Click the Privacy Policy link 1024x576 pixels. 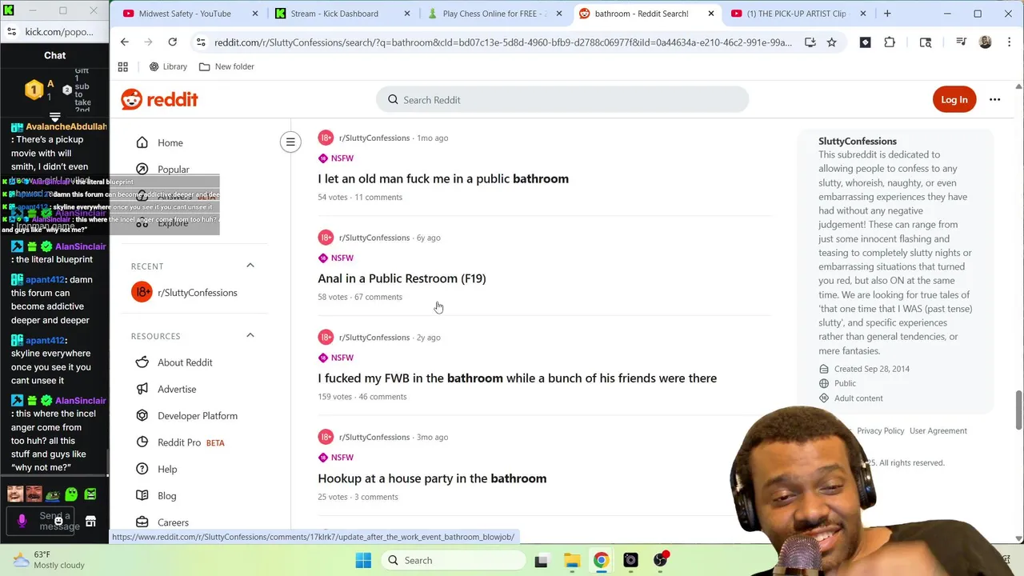coord(880,430)
